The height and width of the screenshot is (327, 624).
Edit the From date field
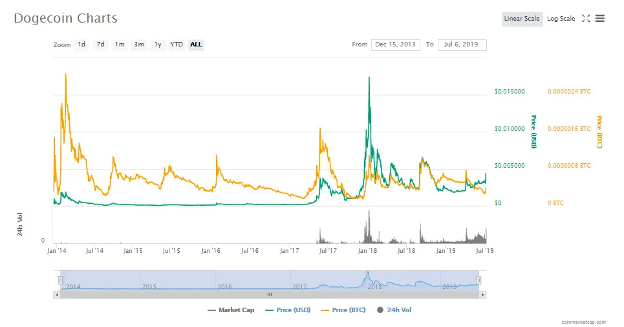pos(396,45)
